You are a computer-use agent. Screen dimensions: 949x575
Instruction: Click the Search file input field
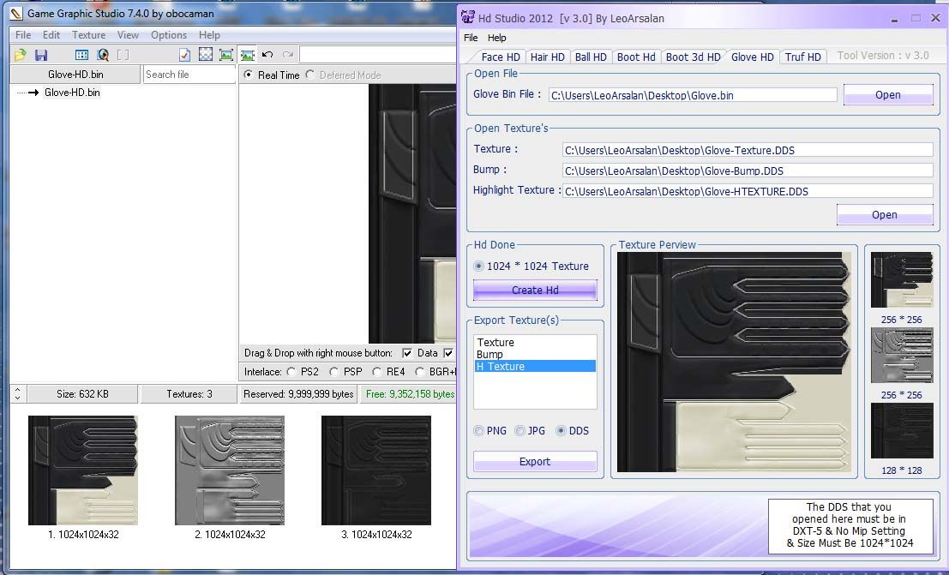point(189,75)
